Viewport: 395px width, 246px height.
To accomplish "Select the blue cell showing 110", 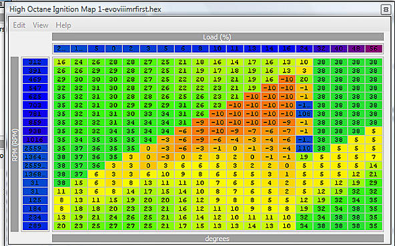I will [304, 148].
